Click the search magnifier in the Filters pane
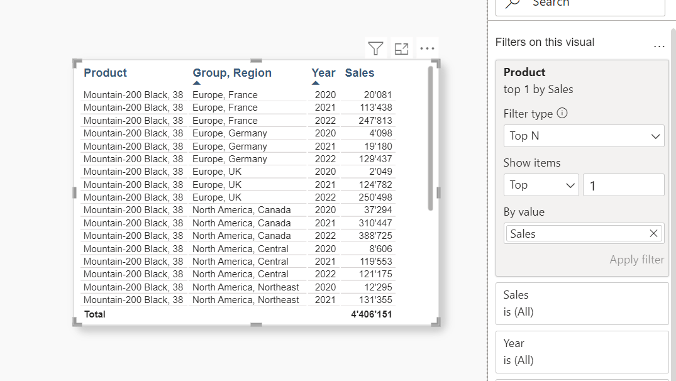Viewport: 676px width, 381px height. click(x=512, y=3)
